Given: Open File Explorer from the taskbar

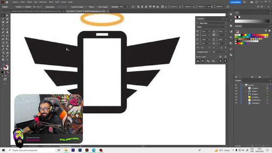Looking at the screenshot, I should (66, 150).
